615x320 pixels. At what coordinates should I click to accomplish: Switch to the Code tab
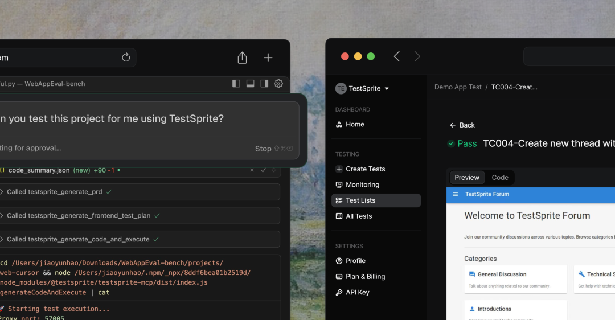(499, 178)
